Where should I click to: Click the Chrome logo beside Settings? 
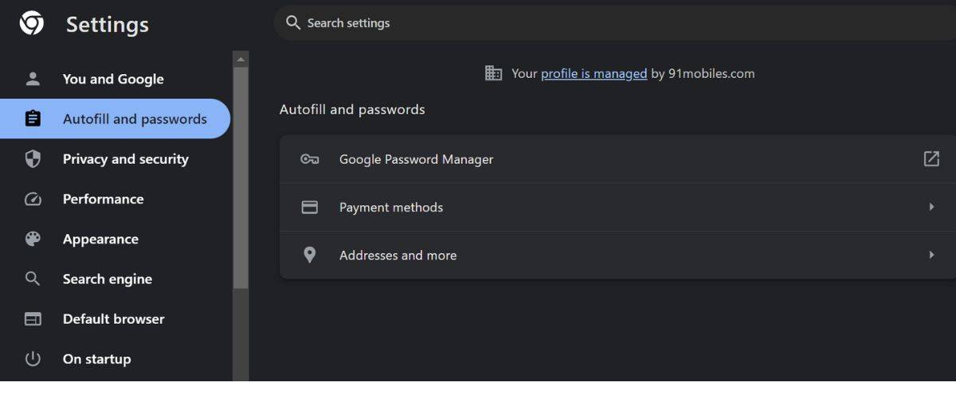point(32,24)
